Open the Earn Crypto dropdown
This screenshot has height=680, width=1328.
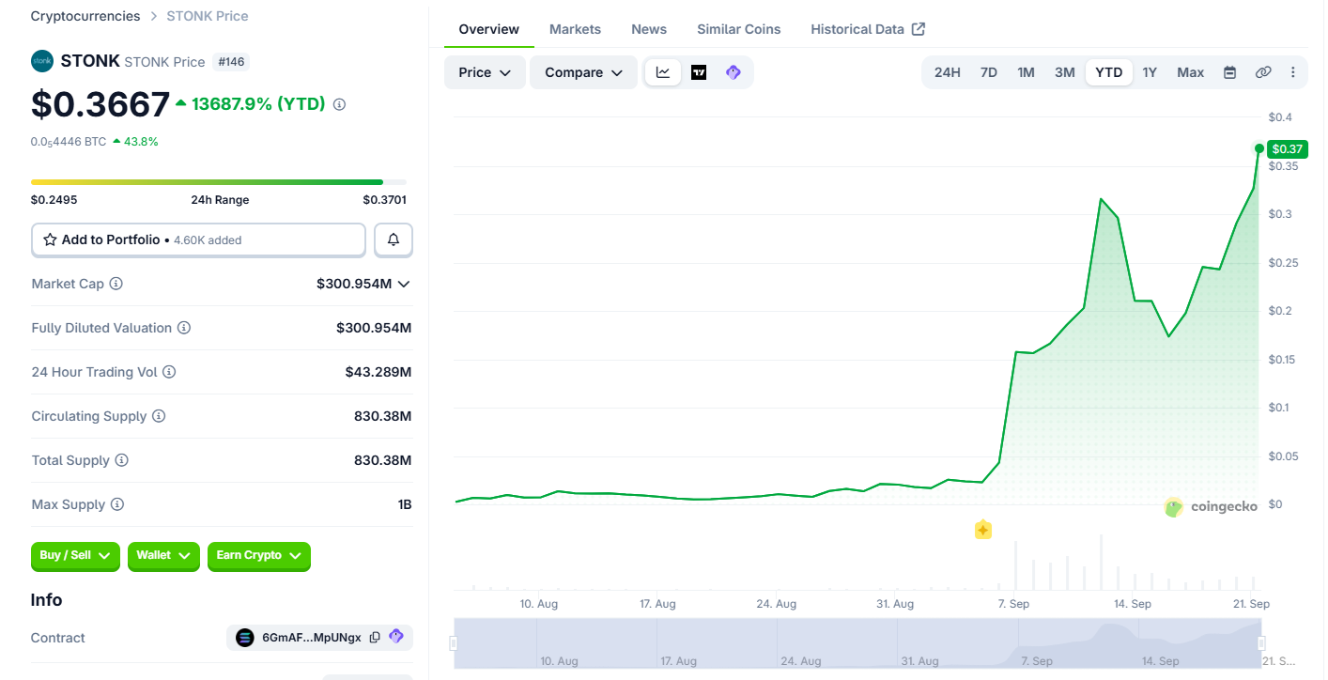tap(259, 556)
